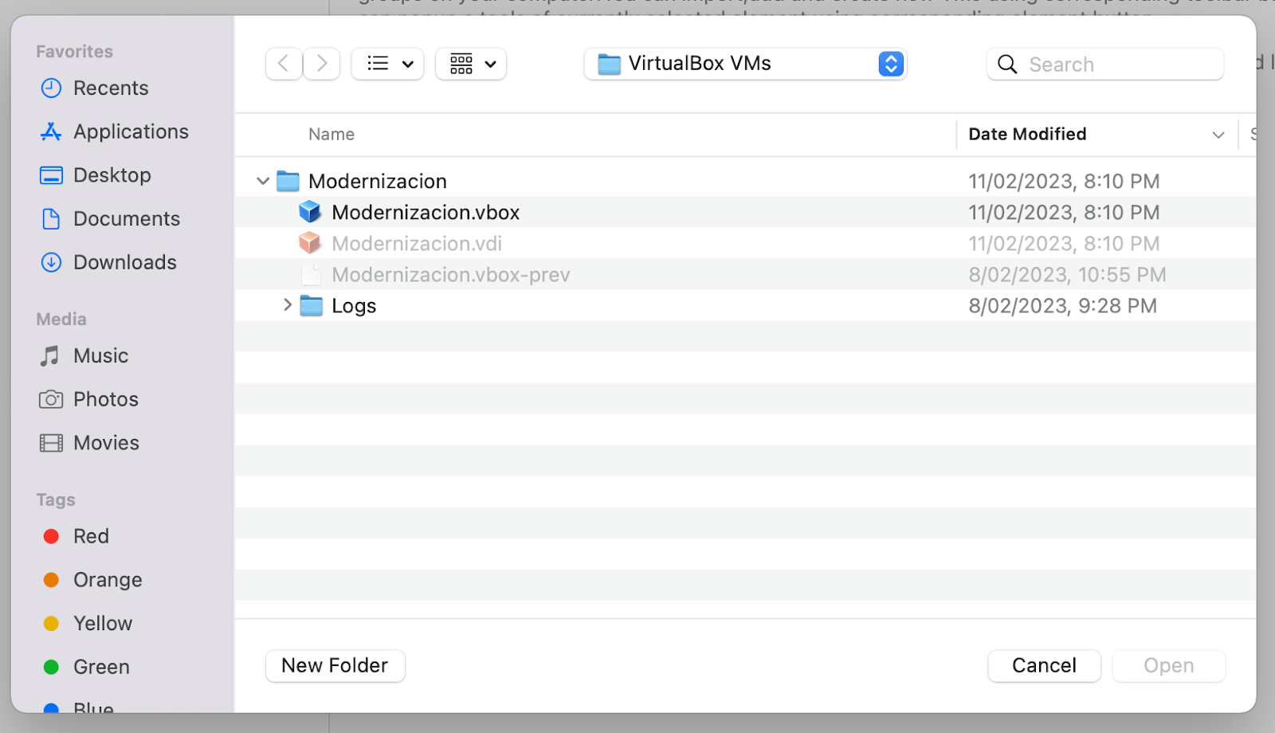Select the Logs folder icon
This screenshot has width=1275, height=733.
312,306
